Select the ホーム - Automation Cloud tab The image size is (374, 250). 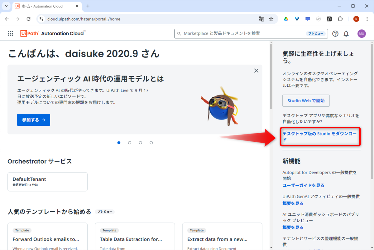(x=47, y=6)
